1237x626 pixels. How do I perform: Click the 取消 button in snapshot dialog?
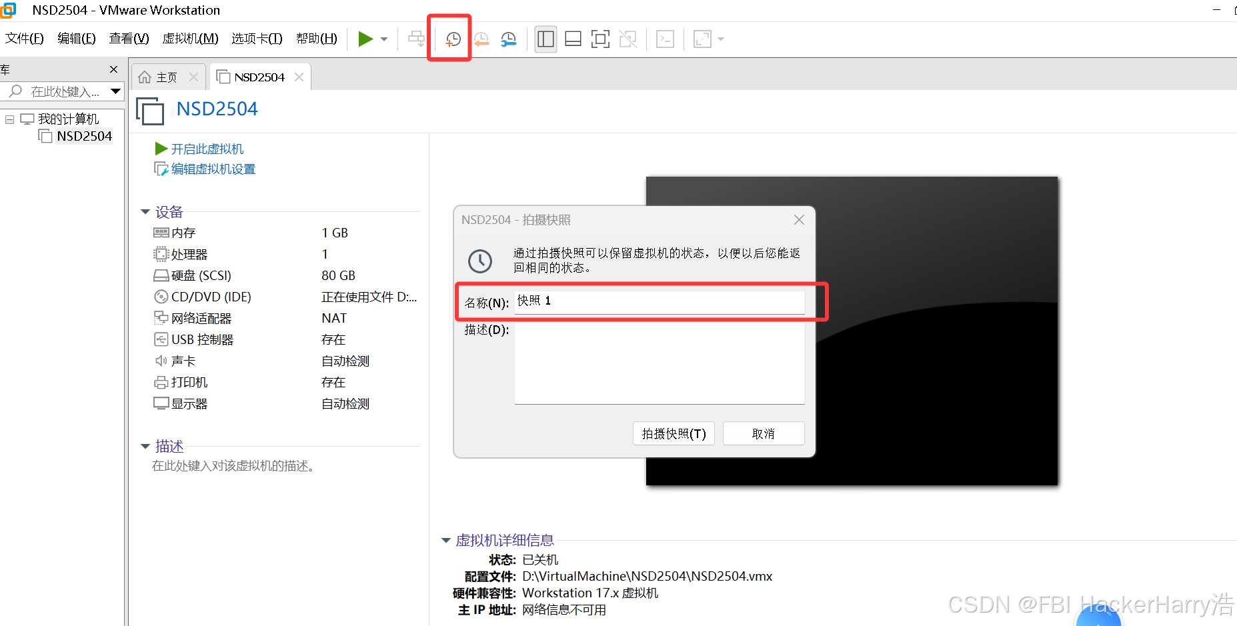tap(764, 433)
